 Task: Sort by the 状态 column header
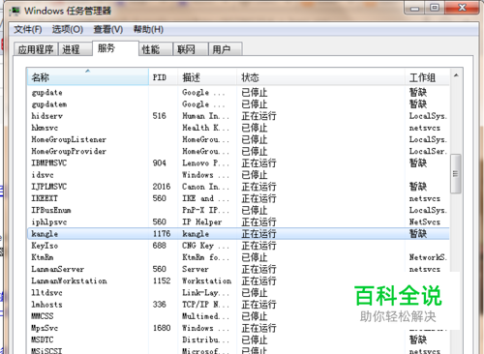coord(321,77)
